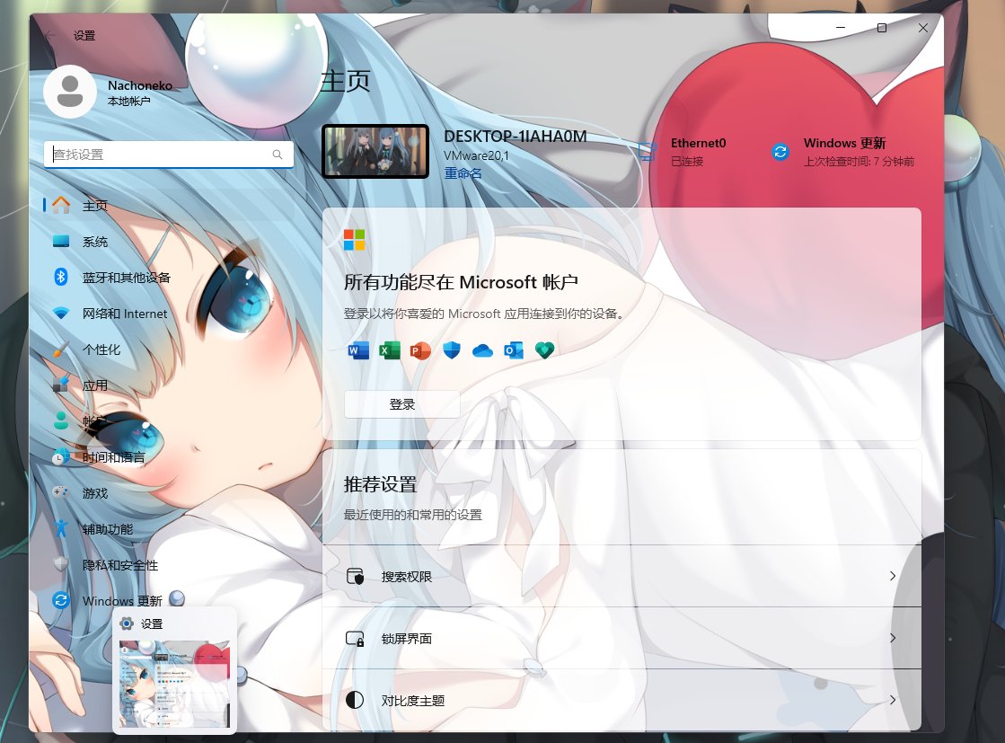This screenshot has width=1005, height=743.
Task: Click the blue Defender shield icon
Action: pyautogui.click(x=451, y=350)
